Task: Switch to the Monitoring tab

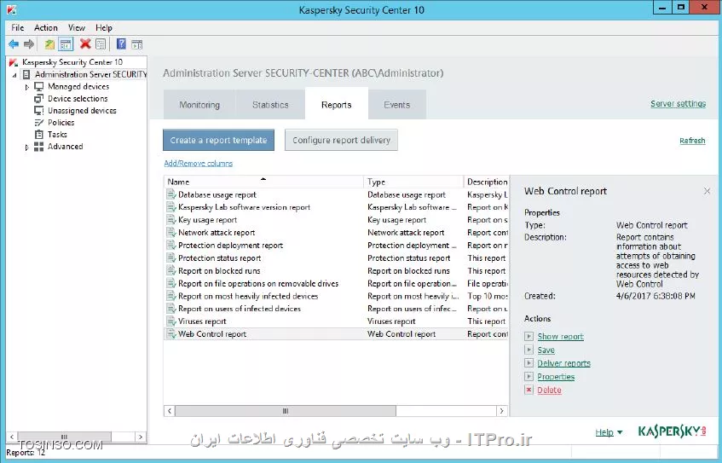Action: [199, 105]
